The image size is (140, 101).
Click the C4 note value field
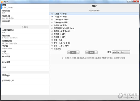pyautogui.click(x=73, y=52)
